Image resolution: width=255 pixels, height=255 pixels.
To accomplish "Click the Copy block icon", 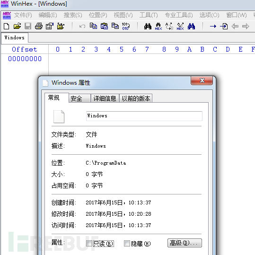I will (93, 26).
